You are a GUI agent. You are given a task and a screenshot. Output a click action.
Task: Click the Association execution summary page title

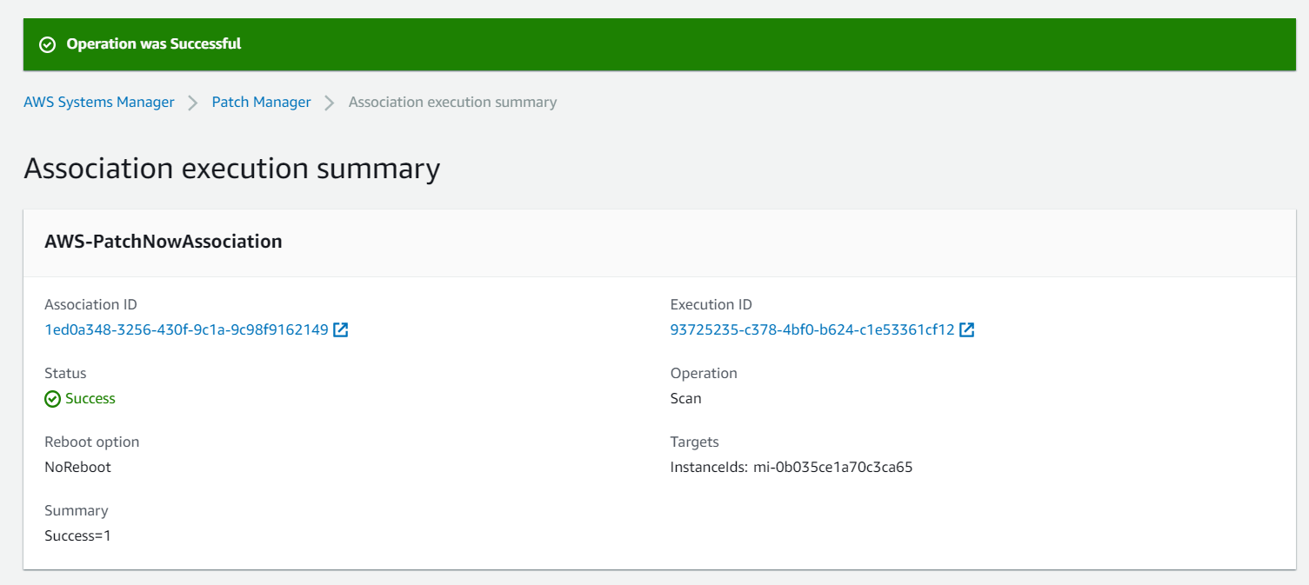coord(233,168)
